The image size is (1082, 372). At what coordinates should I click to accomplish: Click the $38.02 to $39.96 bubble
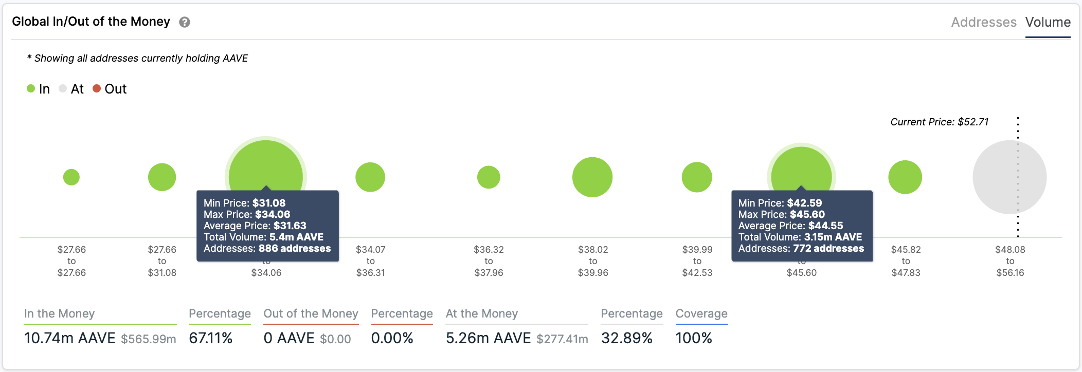click(592, 177)
